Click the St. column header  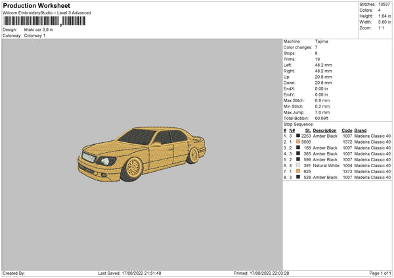pos(307,130)
